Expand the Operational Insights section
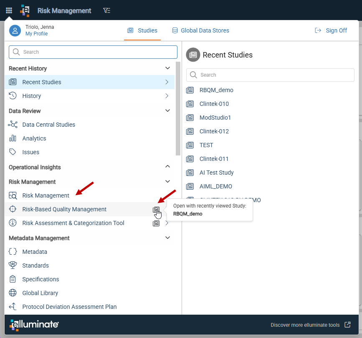The height and width of the screenshot is (338, 362). (x=167, y=167)
